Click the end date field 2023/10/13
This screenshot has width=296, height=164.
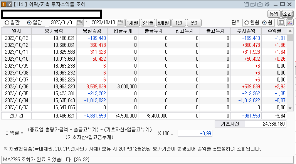[x=103, y=23]
